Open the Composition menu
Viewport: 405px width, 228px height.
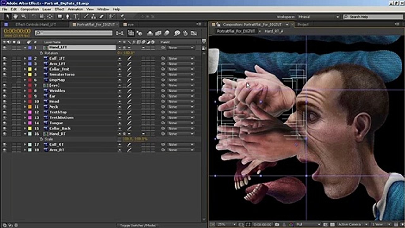click(x=29, y=9)
